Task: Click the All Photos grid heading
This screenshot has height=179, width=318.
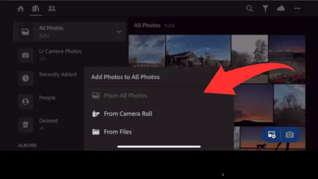Action: [147, 25]
